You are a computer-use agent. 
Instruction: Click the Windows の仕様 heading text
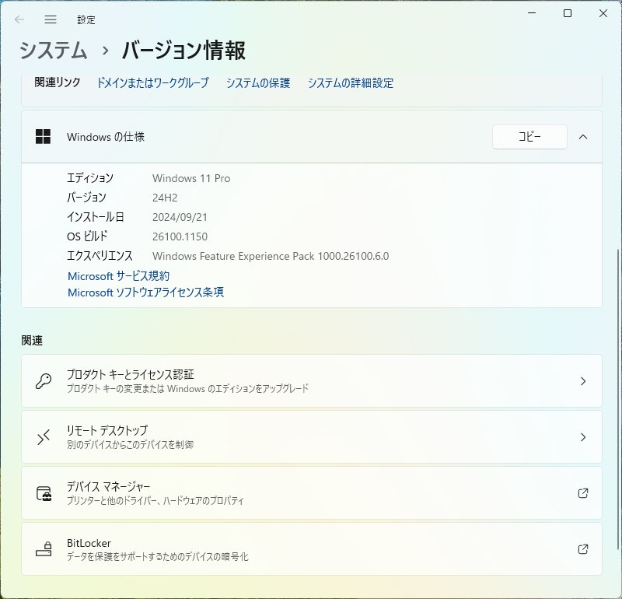click(106, 137)
